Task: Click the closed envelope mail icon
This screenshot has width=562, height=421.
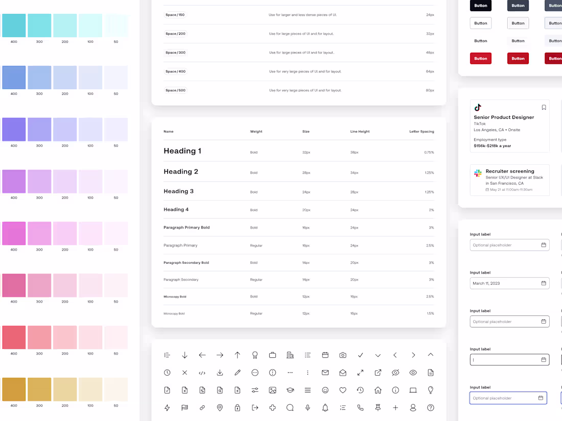Action: point(325,373)
